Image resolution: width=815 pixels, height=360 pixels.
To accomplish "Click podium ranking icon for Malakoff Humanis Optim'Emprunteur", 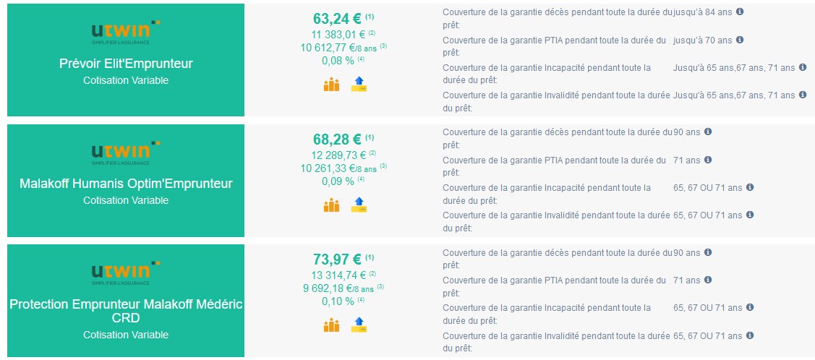I will pos(331,205).
